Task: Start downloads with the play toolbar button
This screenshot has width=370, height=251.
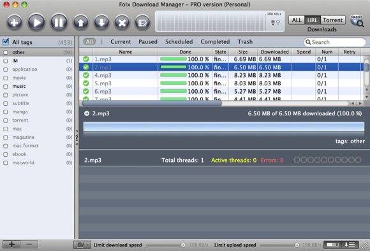Action: [x=36, y=23]
